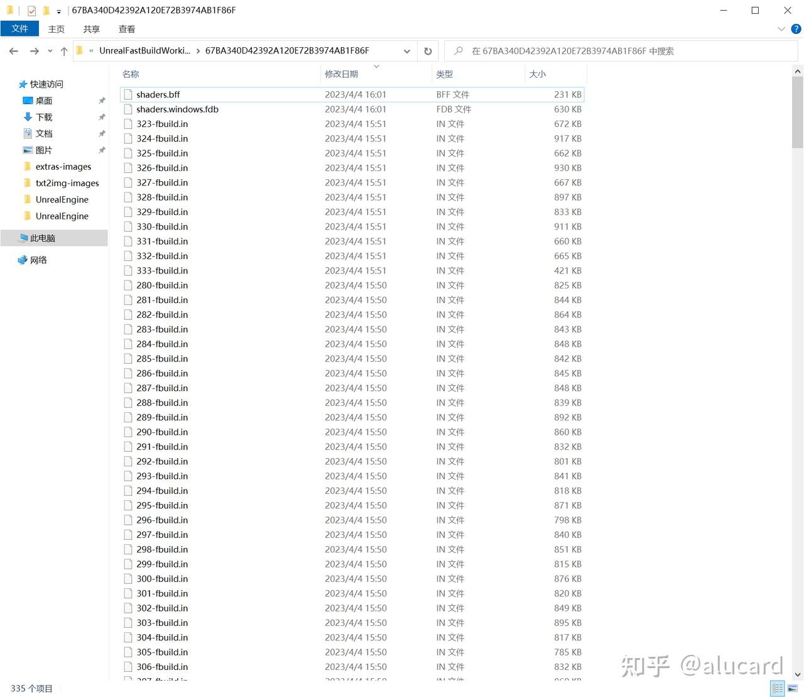
Task: Toggle the pin next to 桌面
Action: [x=102, y=101]
